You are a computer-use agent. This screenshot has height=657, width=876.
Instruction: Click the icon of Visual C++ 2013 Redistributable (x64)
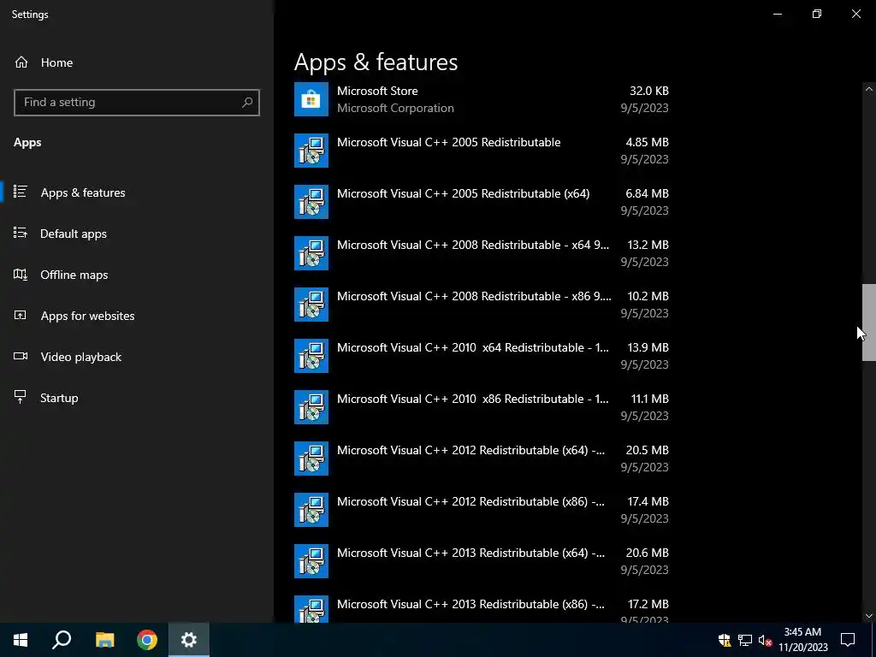pos(311,561)
